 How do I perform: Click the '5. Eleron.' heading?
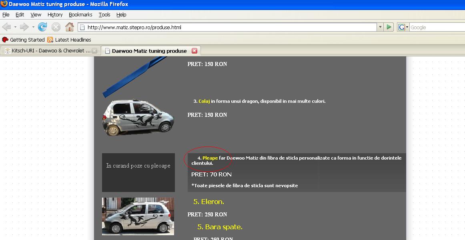click(x=208, y=202)
